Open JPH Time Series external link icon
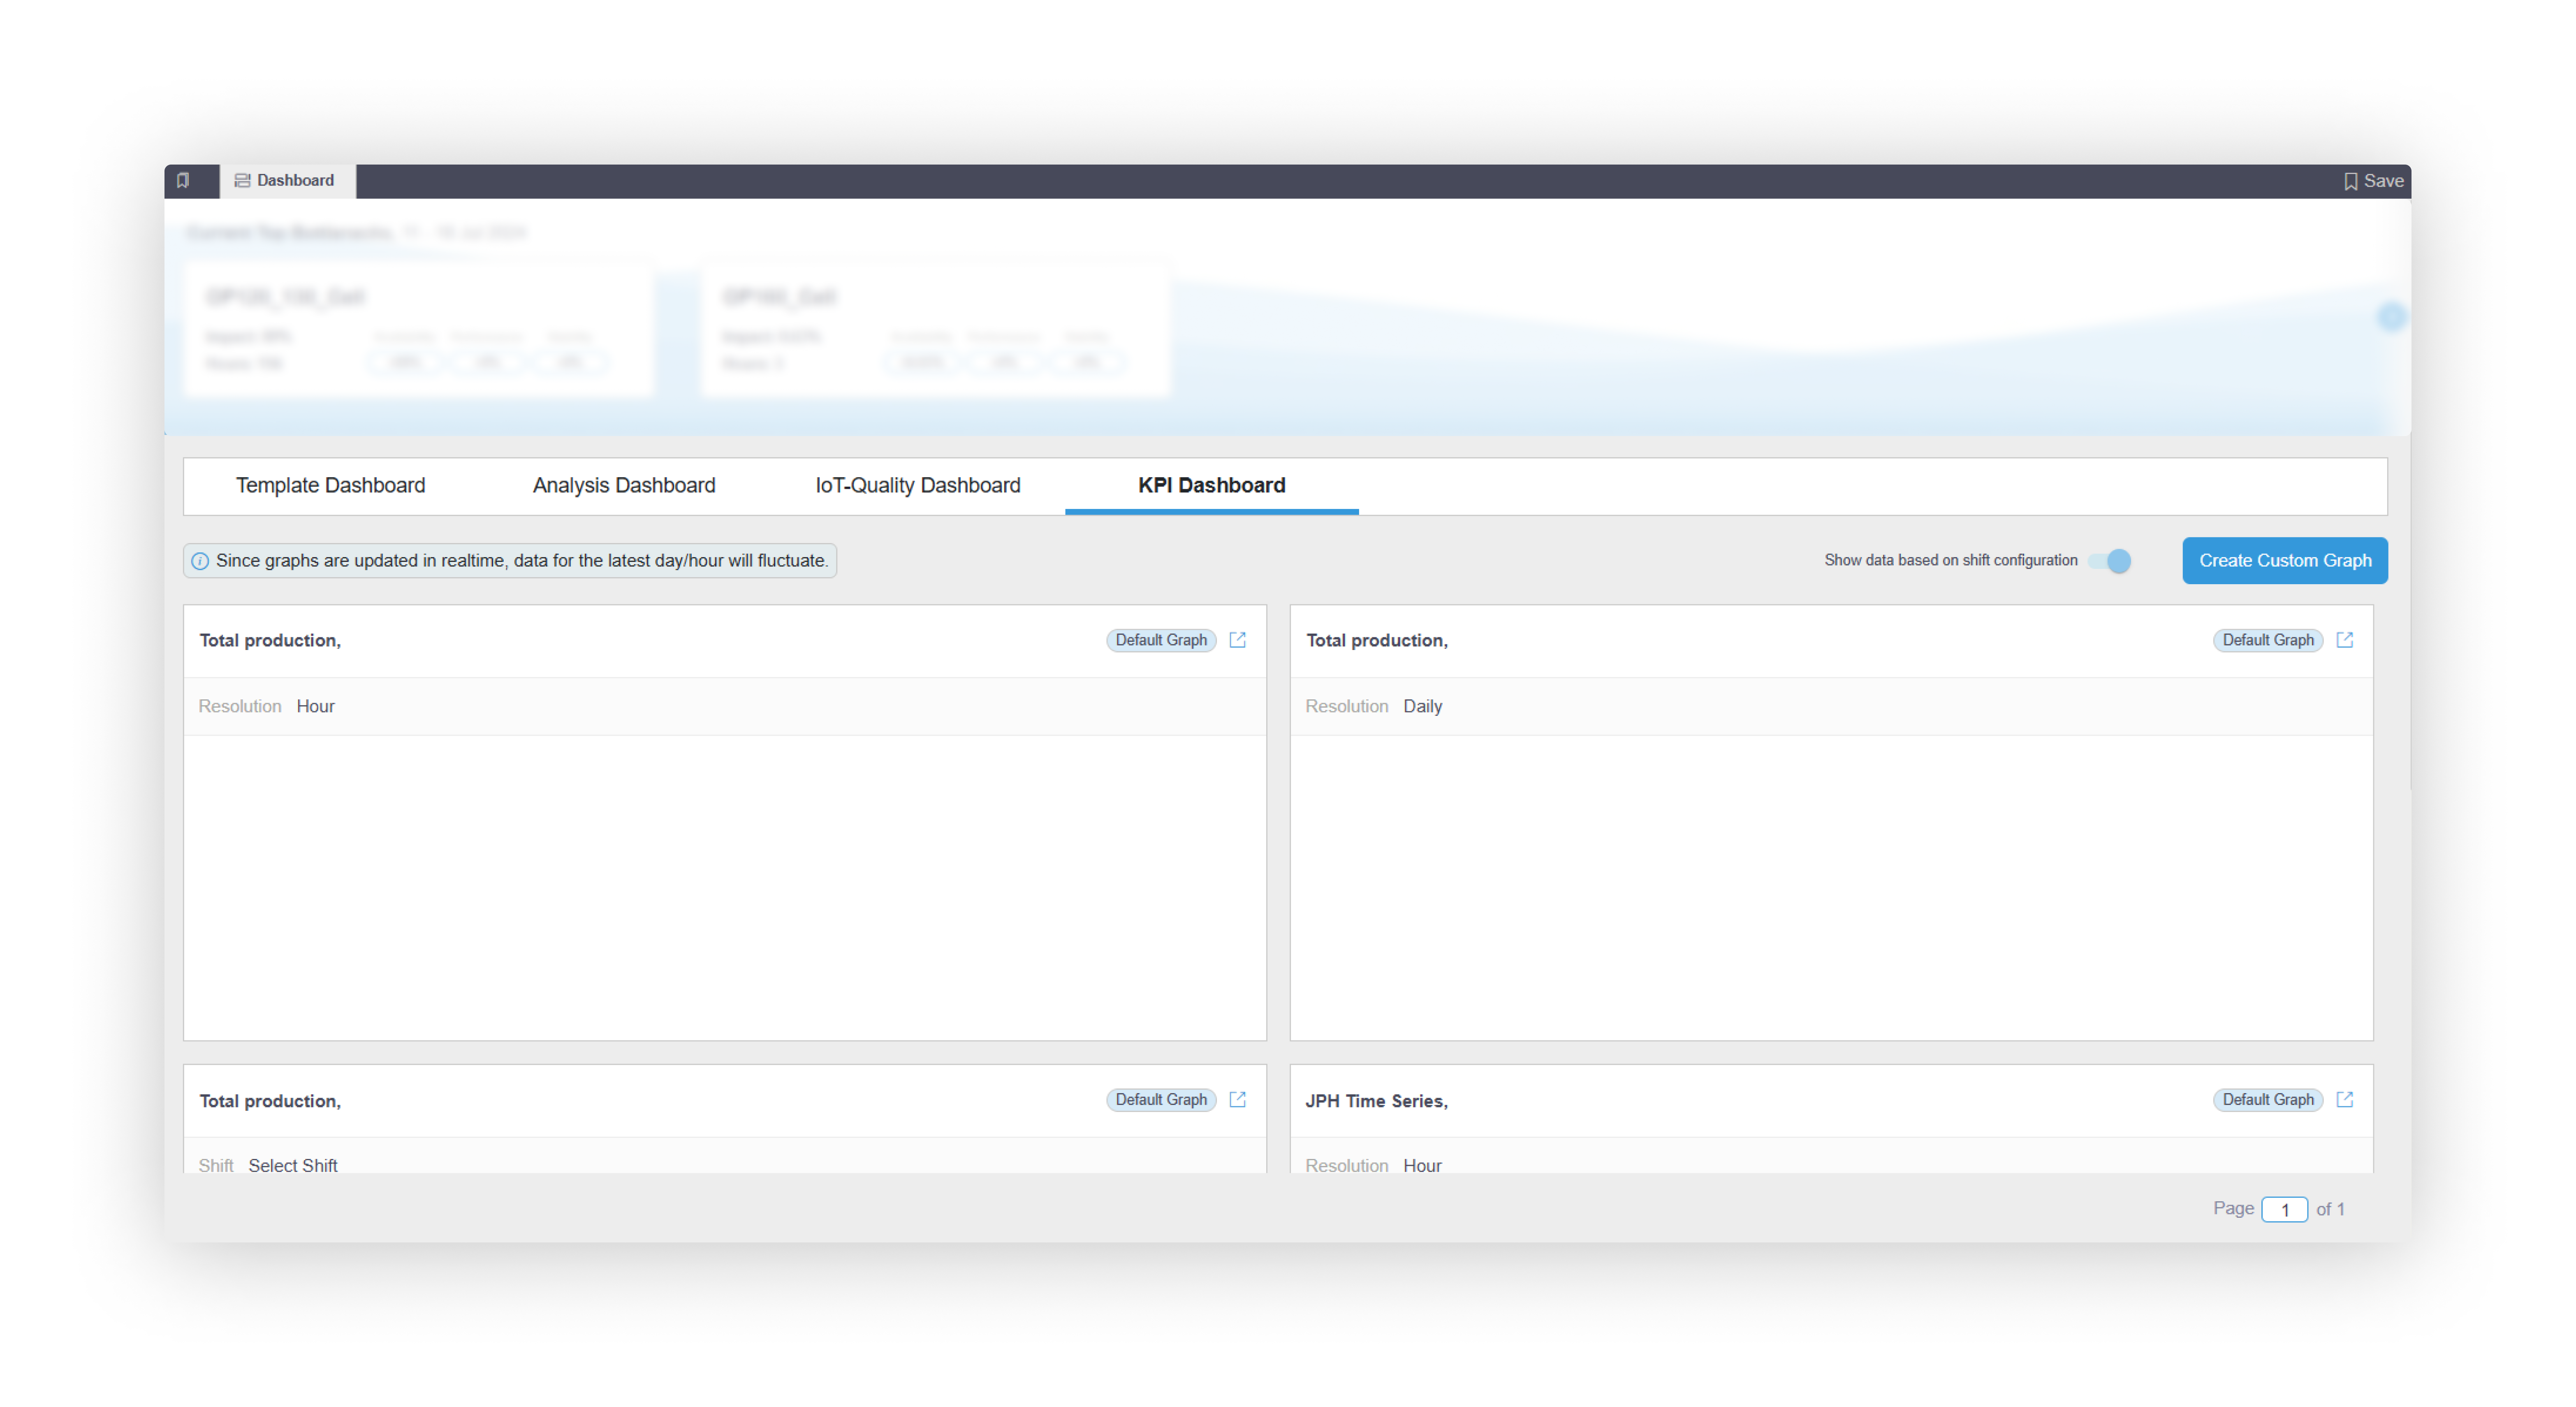Image resolution: width=2576 pixels, height=1407 pixels. coord(2344,1099)
